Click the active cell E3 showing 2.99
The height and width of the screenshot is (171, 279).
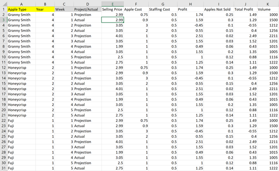tap(113, 20)
